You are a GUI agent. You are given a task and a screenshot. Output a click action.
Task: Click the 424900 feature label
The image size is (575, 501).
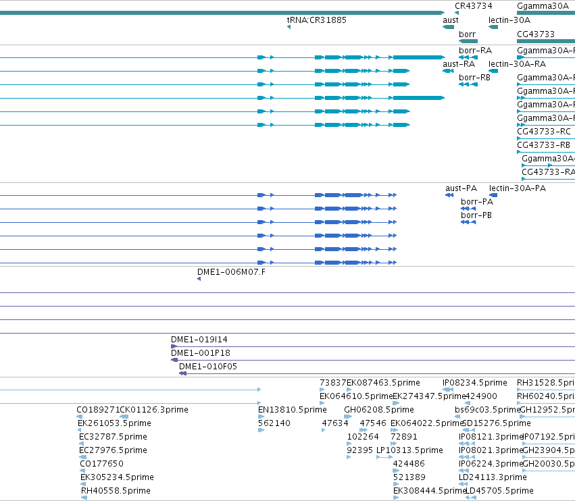[x=481, y=396]
